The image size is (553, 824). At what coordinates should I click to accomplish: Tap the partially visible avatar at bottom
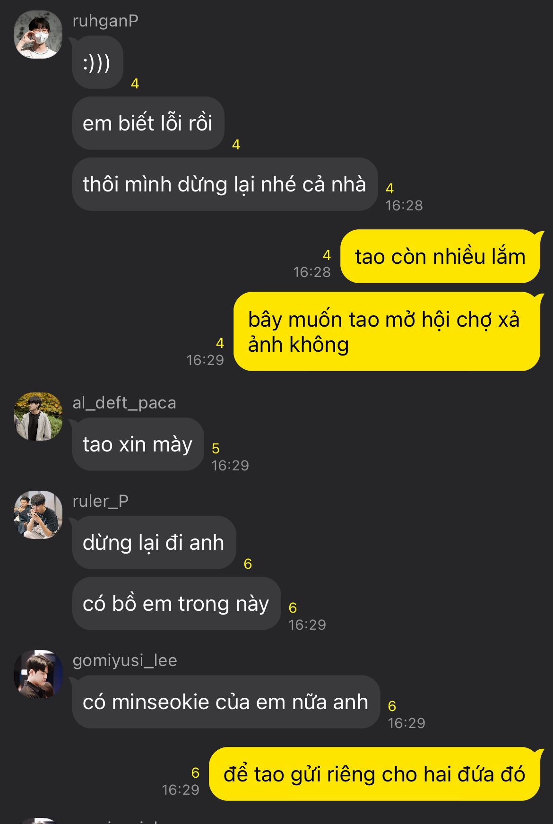point(38,821)
